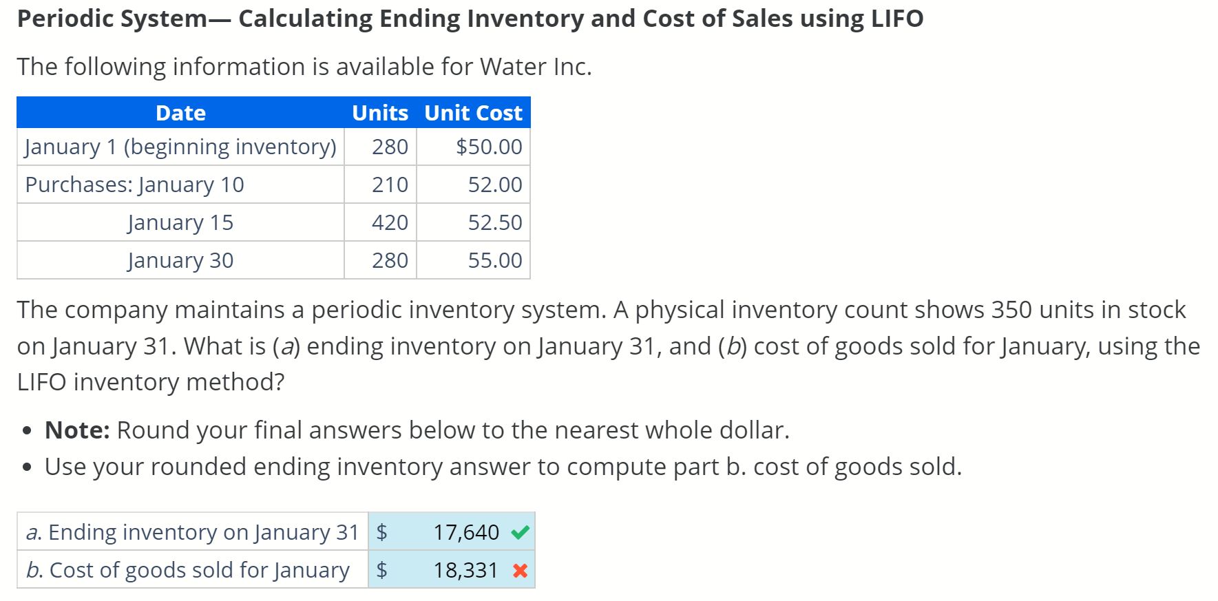Click the 55.00 unit cost cell

pos(495,260)
